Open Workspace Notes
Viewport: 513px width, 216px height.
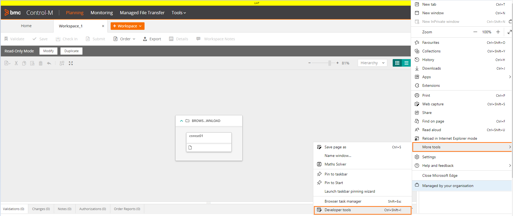(216, 39)
